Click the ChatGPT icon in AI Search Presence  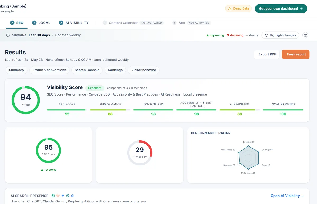[53, 196]
